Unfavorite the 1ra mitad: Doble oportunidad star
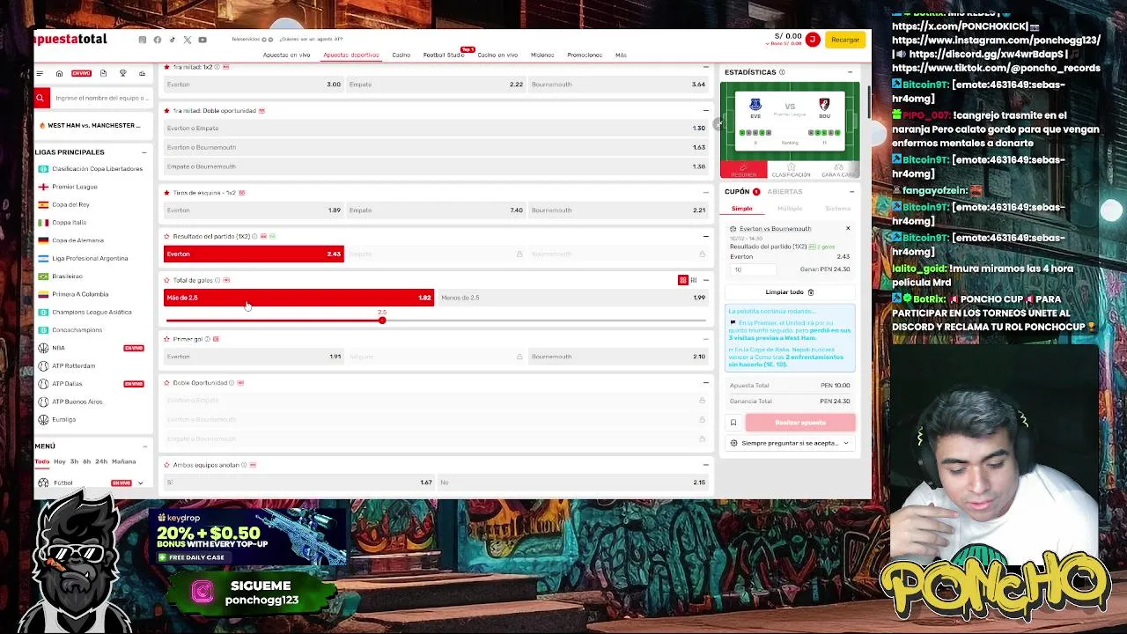1127x634 pixels. 166,110
